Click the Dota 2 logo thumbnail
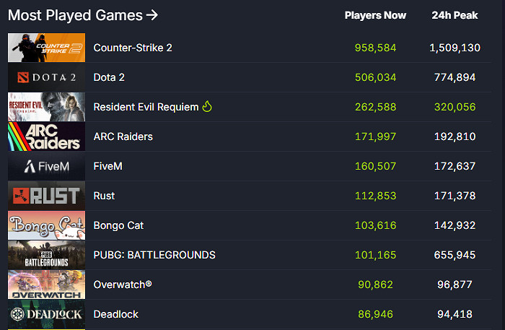This screenshot has height=330, width=505. 46,77
